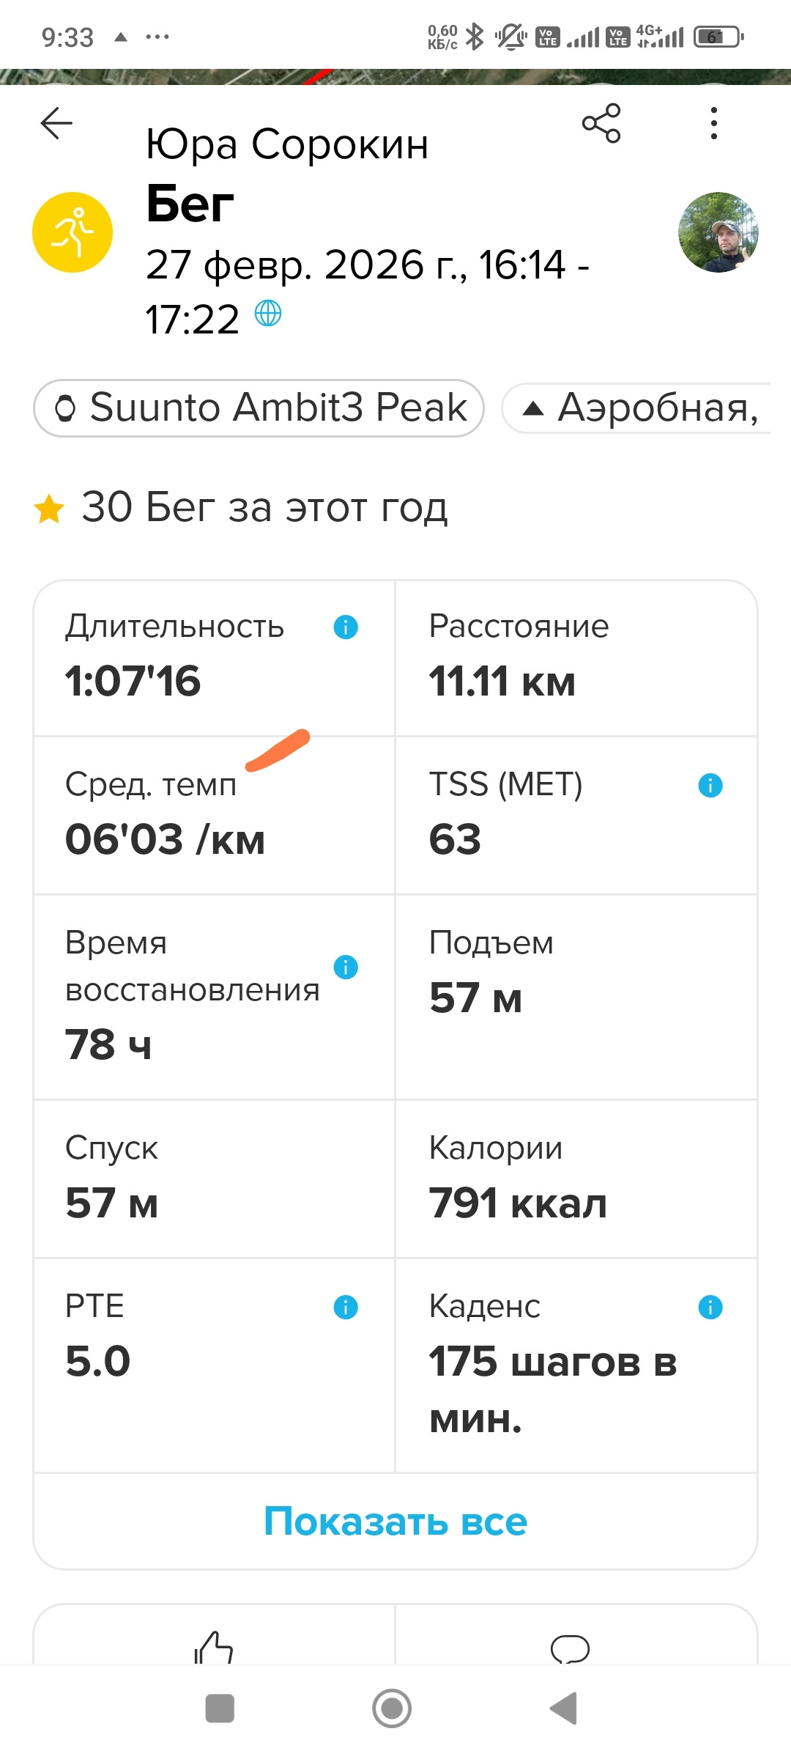This screenshot has width=791, height=1759.
Task: Expand the Аэробная tag chip
Action: 636,408
